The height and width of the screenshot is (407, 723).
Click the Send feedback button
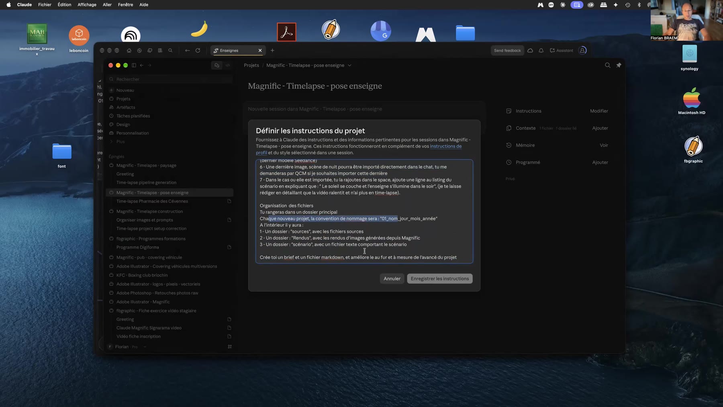tap(507, 51)
